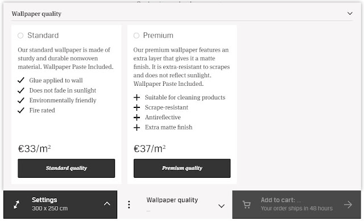Screen dimensions: 364x221
Task: Click the resize arrows icon in Settings
Action: (16, 205)
